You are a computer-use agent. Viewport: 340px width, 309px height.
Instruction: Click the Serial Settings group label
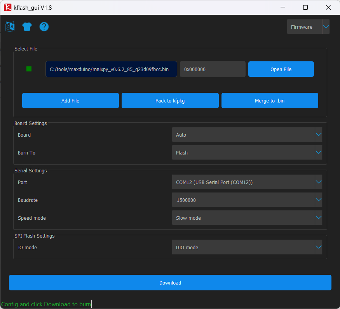[31, 171]
